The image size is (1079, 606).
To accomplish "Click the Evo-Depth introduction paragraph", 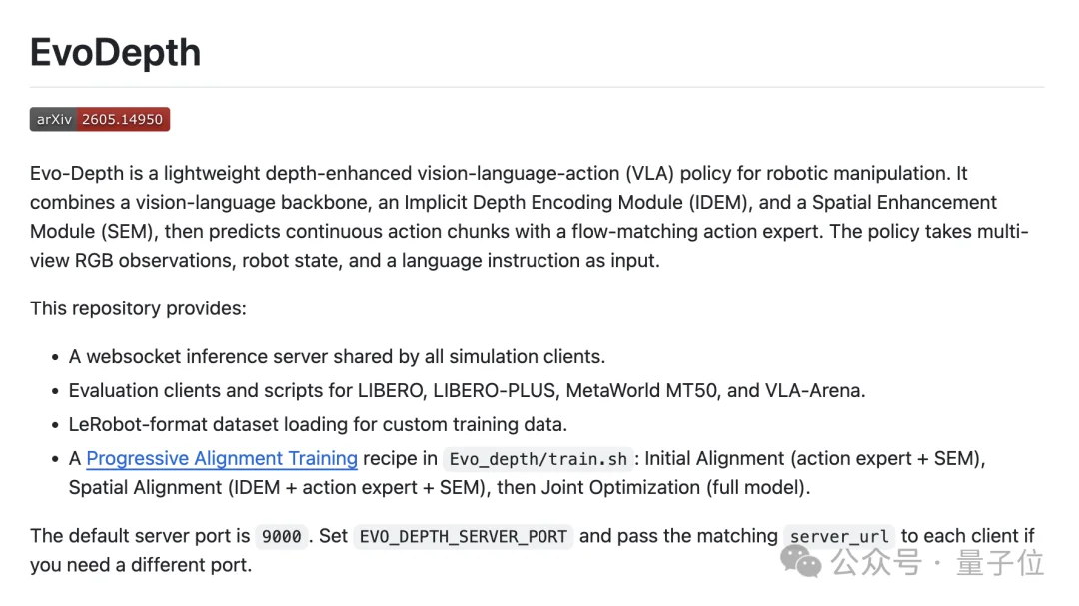I will coord(530,217).
